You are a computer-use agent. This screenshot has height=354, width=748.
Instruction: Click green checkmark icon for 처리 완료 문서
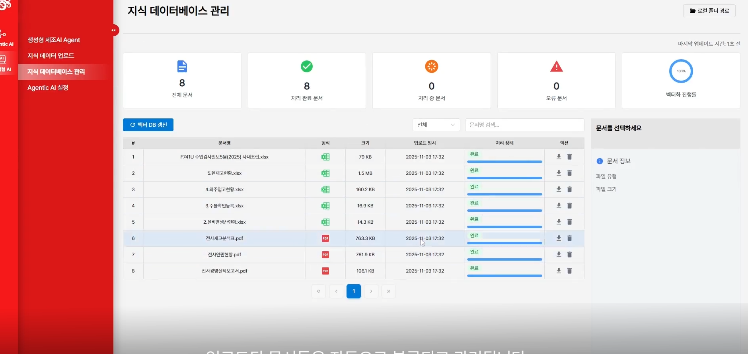[307, 66]
